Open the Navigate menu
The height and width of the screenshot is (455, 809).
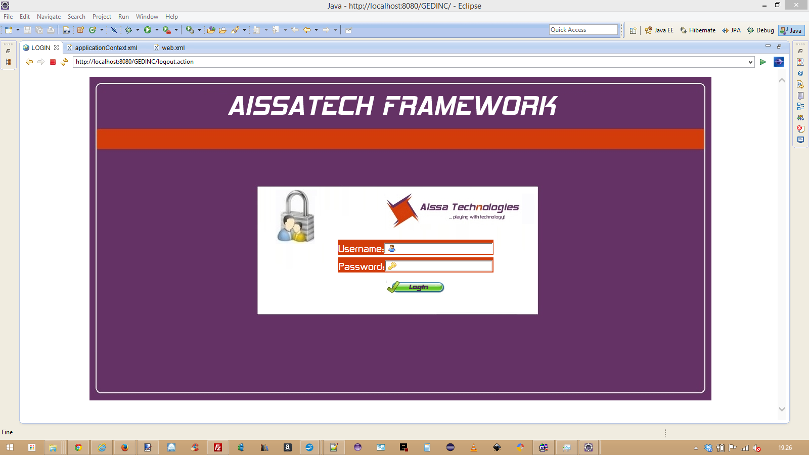pos(49,17)
